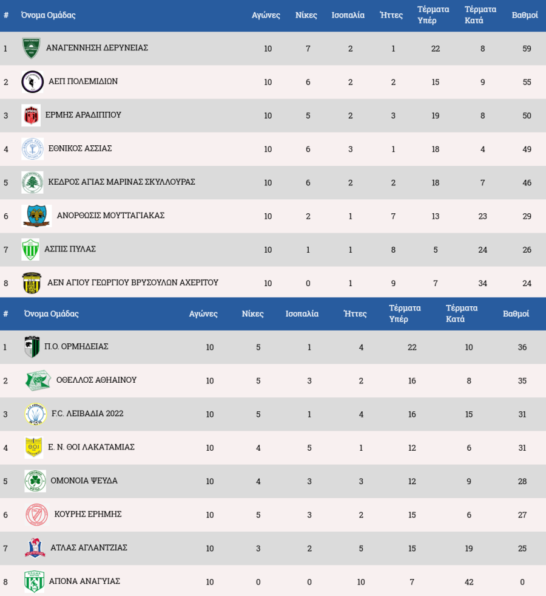Viewport: 546px width, 596px height.
Task: Click the ΑΝΑΓΕΝΝΗΣΗ ΔΕΡΥΝΕΙΑΣ team crest
Action: coord(31,48)
